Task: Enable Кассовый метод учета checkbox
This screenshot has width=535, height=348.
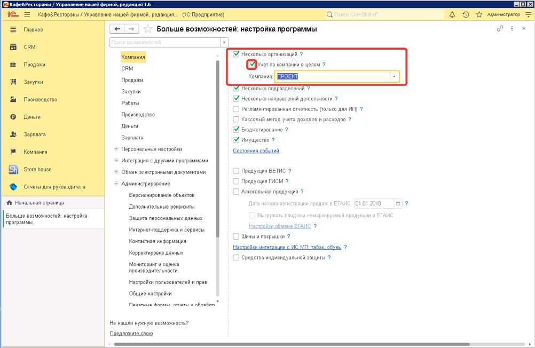Action: point(236,120)
